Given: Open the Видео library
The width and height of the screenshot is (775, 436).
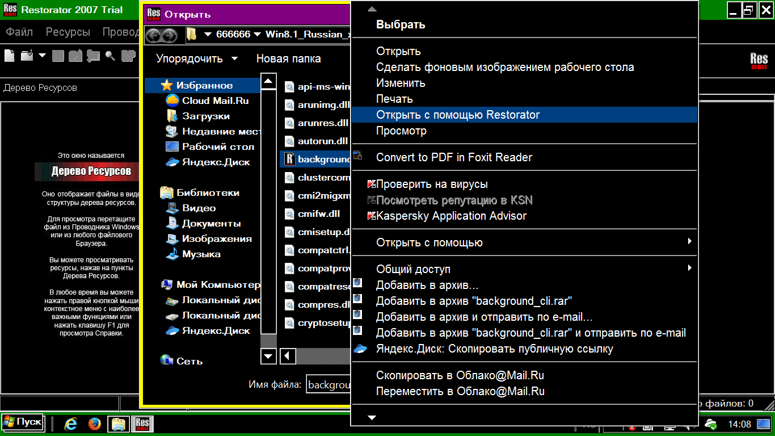Looking at the screenshot, I should click(191, 208).
